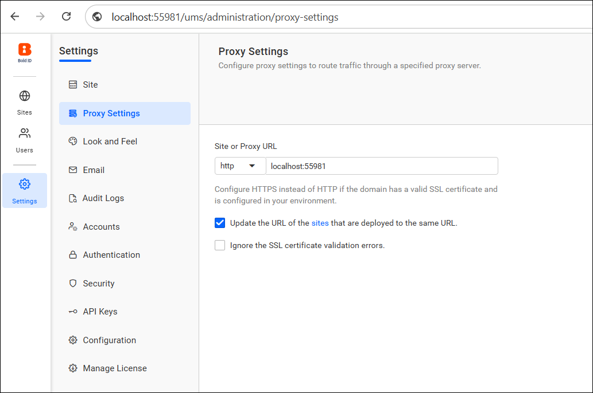Click inside the Site or Proxy URL field

(379, 166)
